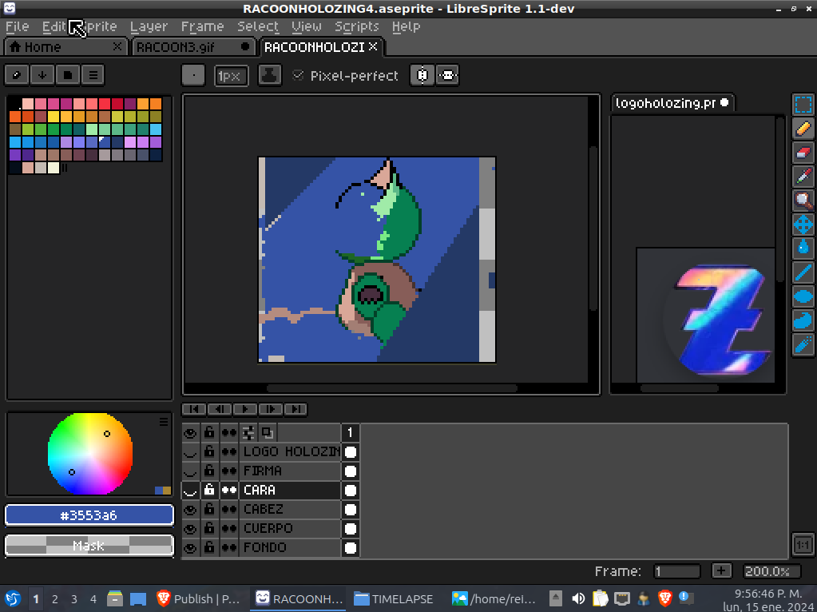817x612 pixels.
Task: Switch to the RACOON3.gif tab
Action: (192, 47)
